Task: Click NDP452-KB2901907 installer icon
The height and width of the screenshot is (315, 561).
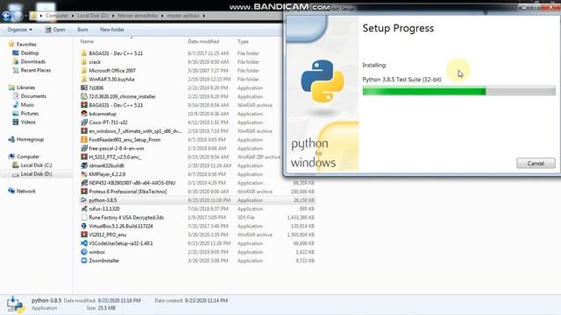Action: 84,183
